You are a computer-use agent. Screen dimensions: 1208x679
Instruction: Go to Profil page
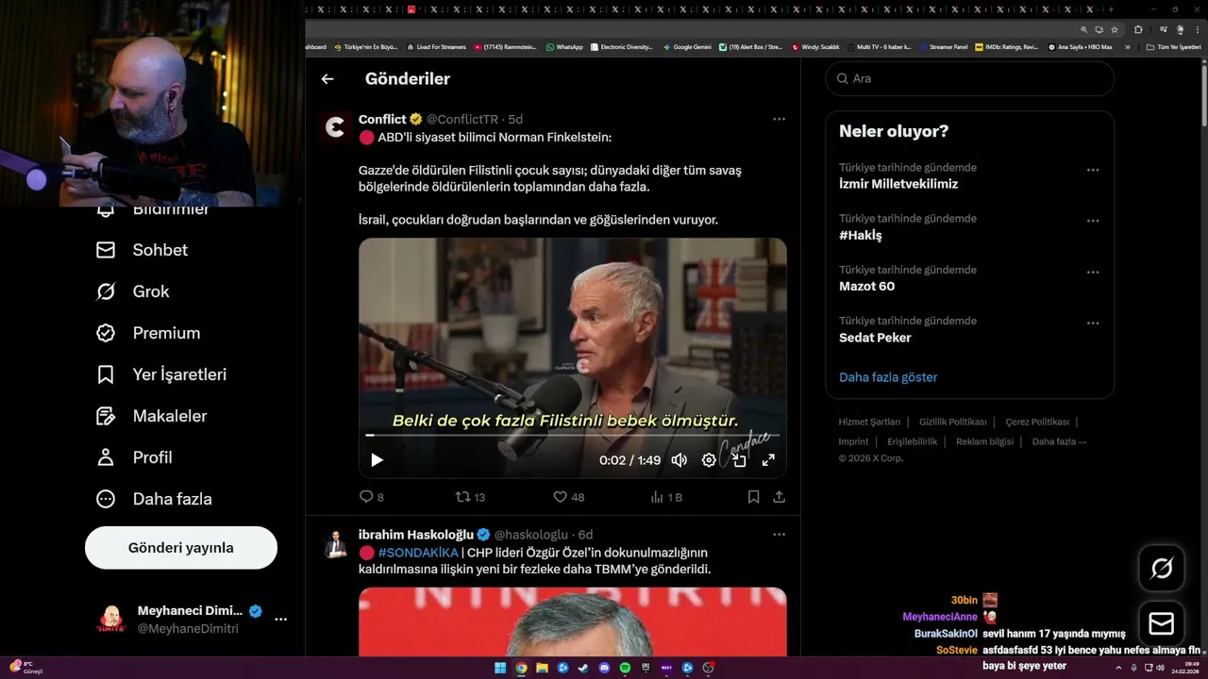point(134,457)
